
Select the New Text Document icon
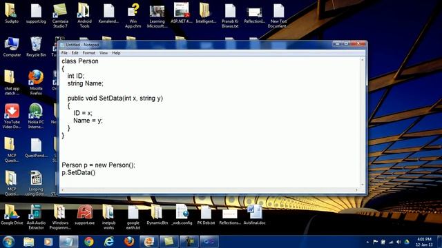point(278,15)
